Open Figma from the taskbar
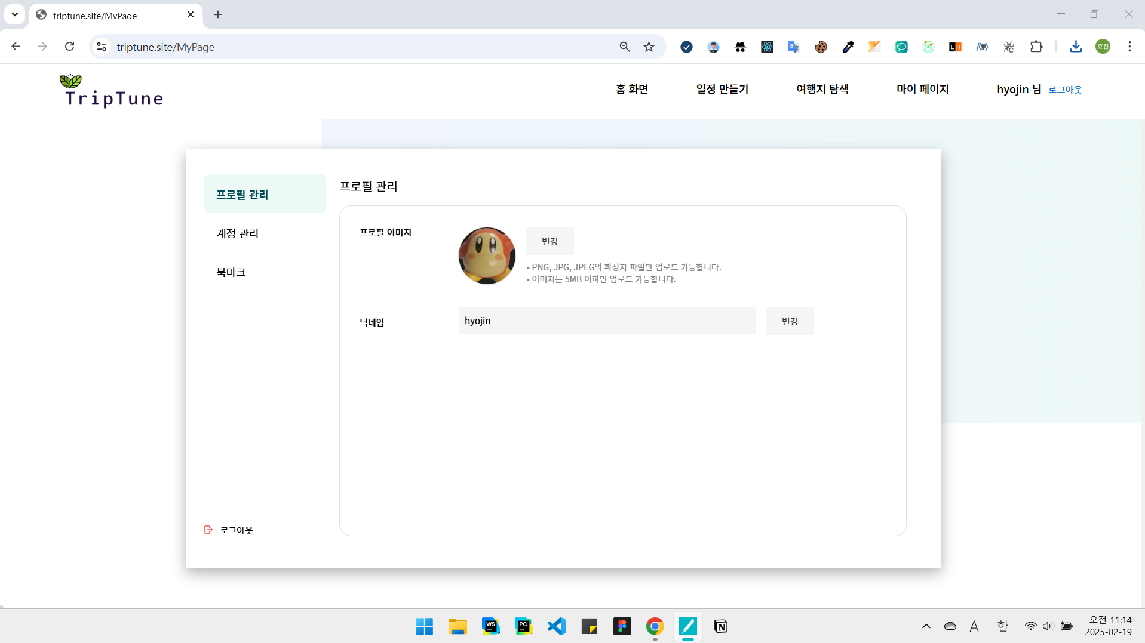Screen dimensions: 1145x643 (x=622, y=626)
